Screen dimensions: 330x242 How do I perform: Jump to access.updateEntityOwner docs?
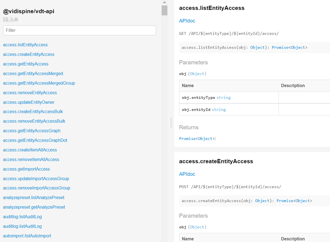(x=29, y=102)
